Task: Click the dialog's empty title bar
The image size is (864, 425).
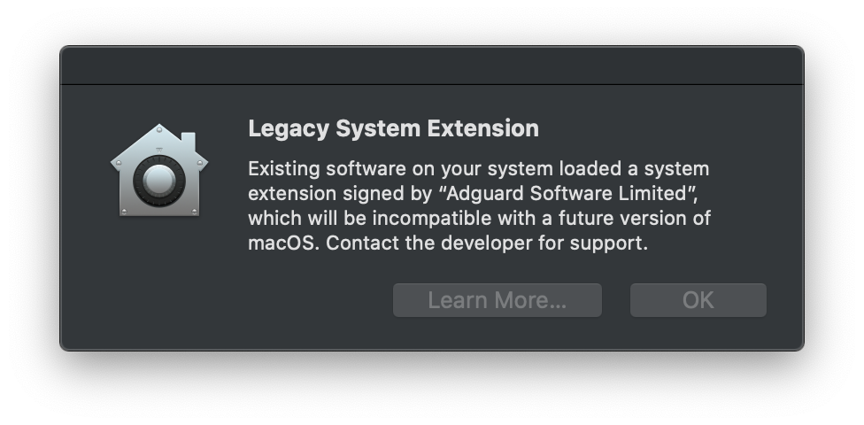Action: [432, 66]
